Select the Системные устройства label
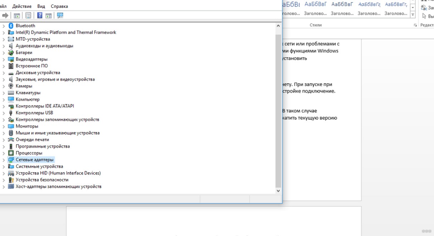This screenshot has height=236, width=434. point(39,167)
